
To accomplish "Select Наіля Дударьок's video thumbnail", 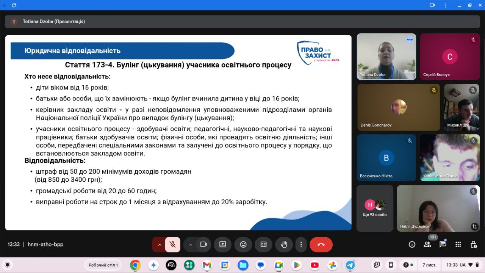I will pyautogui.click(x=438, y=208).
